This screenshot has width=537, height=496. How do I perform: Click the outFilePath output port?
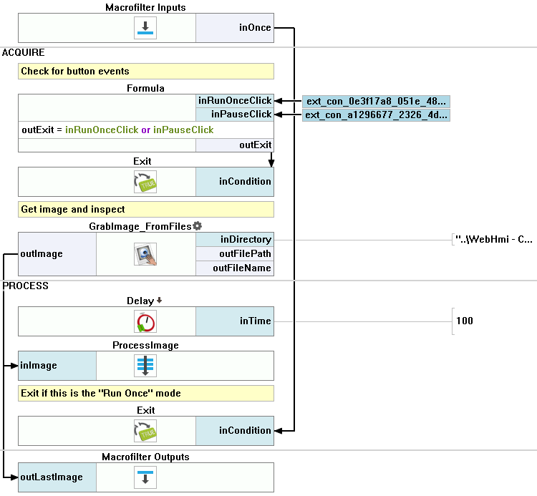click(235, 253)
